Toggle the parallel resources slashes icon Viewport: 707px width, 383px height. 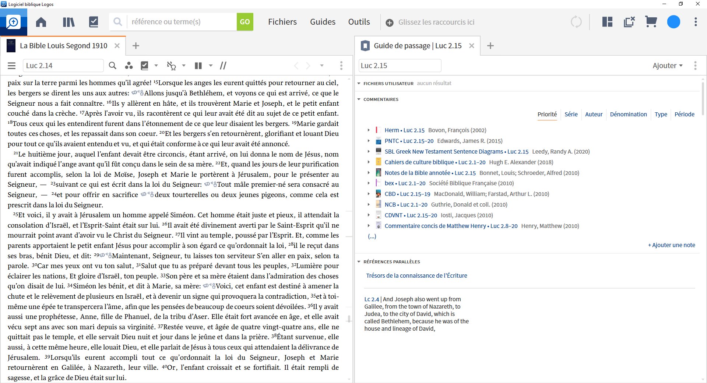pyautogui.click(x=223, y=66)
